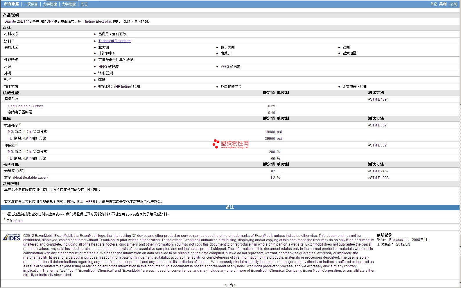Click the 7.9 in/min footnote

pos(15,221)
